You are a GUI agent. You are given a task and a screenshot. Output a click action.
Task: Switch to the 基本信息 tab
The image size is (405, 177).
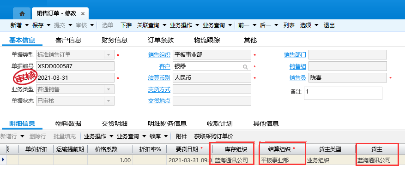pyautogui.click(x=22, y=40)
